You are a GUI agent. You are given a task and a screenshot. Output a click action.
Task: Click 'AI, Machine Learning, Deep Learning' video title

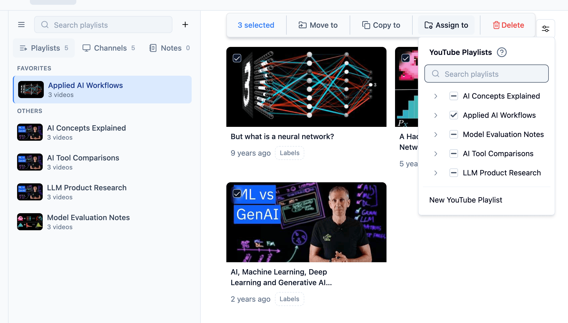[x=281, y=277]
